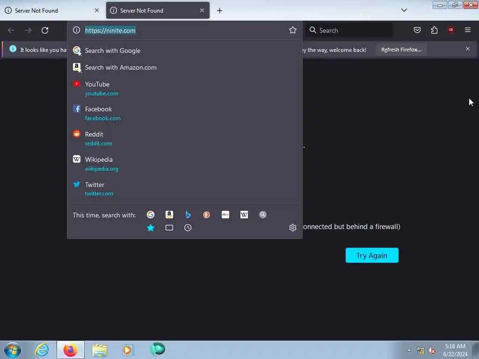Screen dimensions: 479x359
Task: Click the Refresh Firefox… button
Action: 401,50
